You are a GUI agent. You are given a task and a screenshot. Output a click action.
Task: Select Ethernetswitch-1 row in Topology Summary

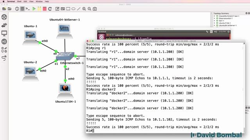click(x=225, y=18)
